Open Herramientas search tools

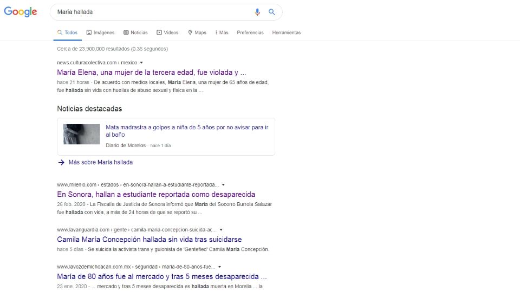point(286,32)
